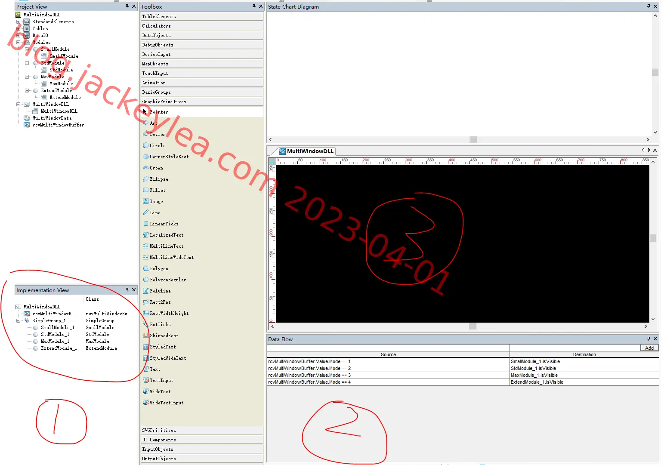Screen dimensions: 661x465
Task: Pin the Data Flow panel
Action: click(x=649, y=339)
